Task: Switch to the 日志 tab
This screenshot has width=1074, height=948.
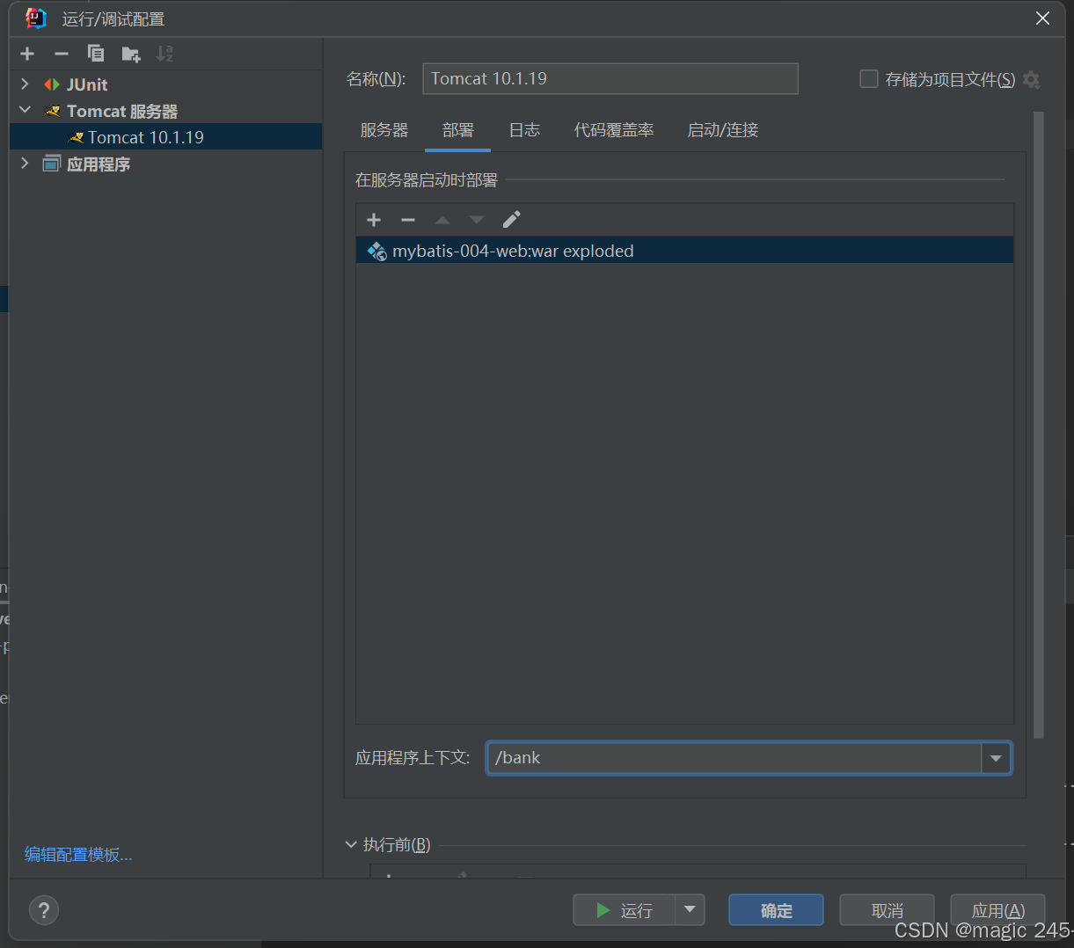Action: (524, 130)
